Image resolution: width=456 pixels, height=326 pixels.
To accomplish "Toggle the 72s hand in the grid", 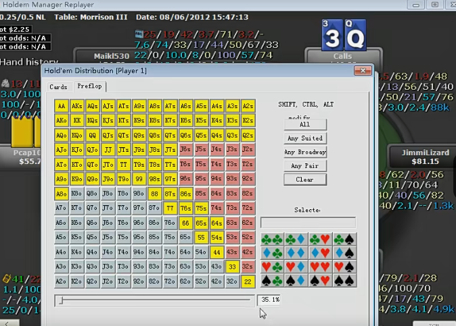I will tap(248, 209).
